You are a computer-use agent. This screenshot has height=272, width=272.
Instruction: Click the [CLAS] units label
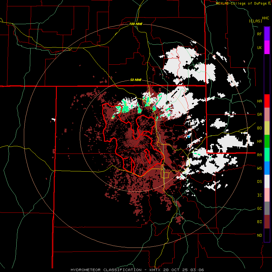pyautogui.click(x=255, y=21)
